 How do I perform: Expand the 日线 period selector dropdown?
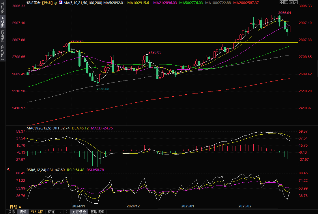(16, 207)
